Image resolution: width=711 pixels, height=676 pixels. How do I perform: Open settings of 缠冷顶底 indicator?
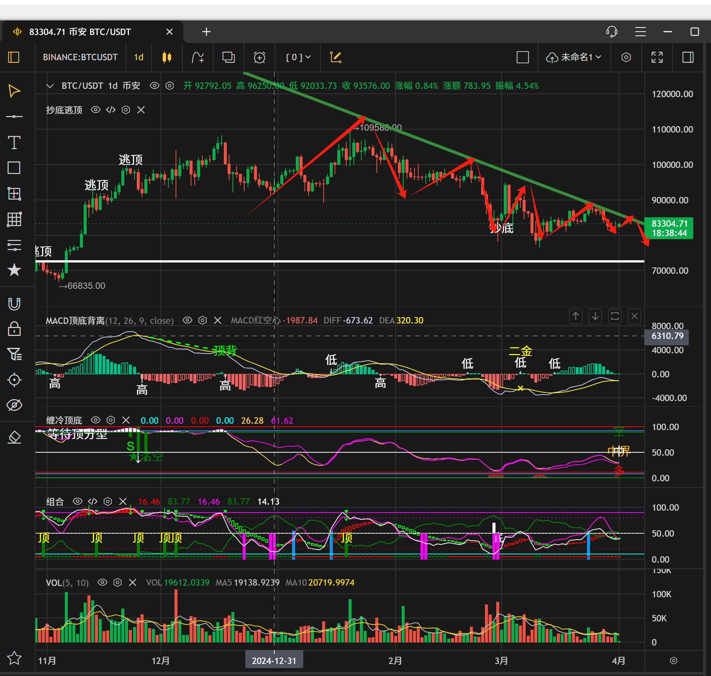[111, 420]
